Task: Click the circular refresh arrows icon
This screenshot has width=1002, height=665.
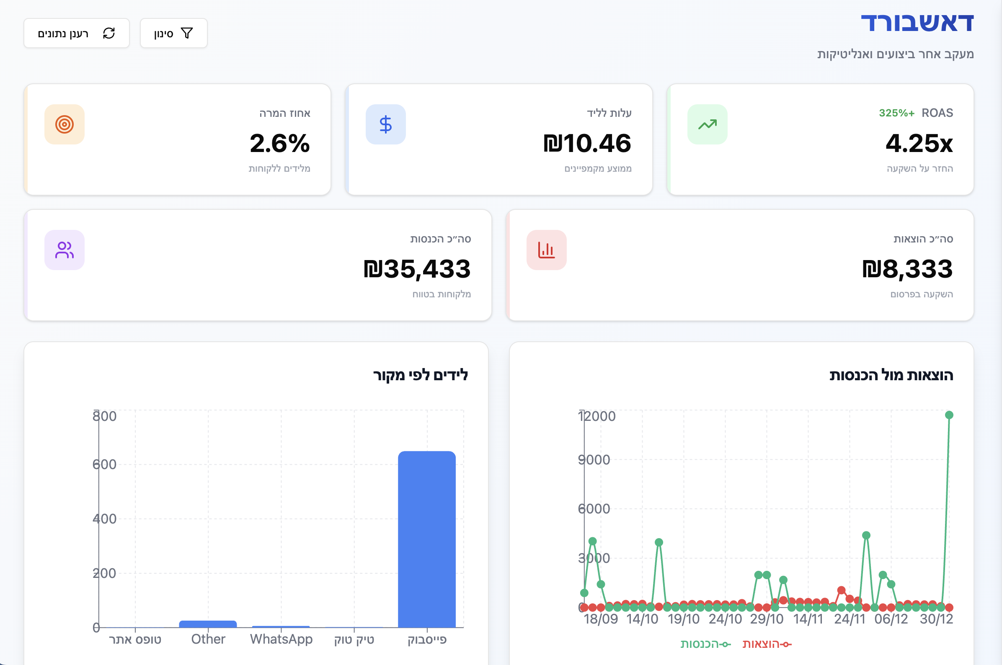Action: point(109,33)
